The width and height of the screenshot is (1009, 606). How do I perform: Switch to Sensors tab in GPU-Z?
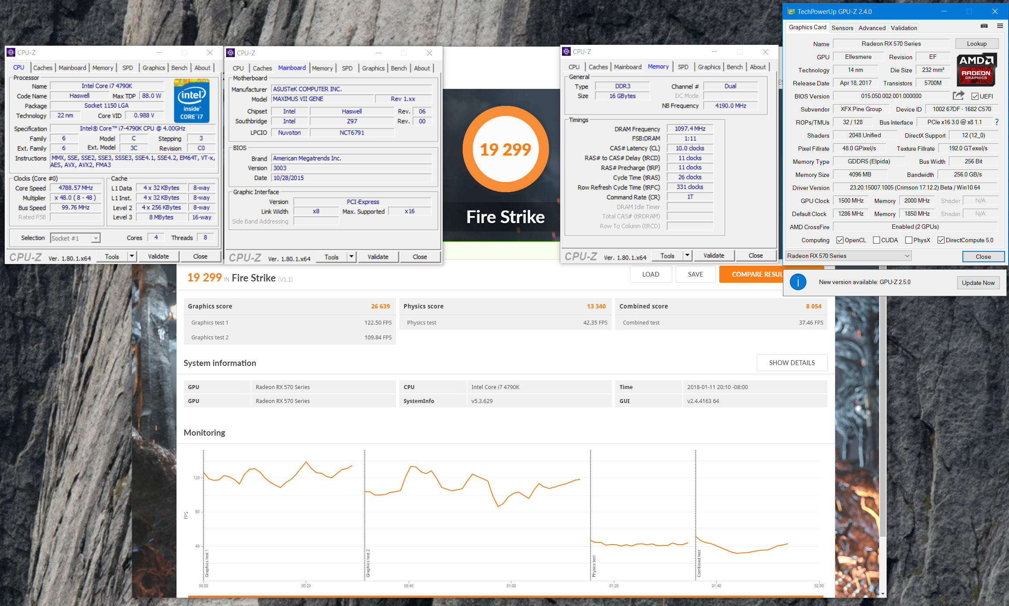pyautogui.click(x=842, y=28)
